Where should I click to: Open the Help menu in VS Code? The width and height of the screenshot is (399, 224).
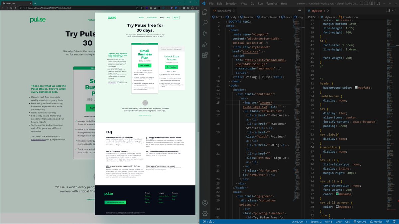tap(284, 3)
